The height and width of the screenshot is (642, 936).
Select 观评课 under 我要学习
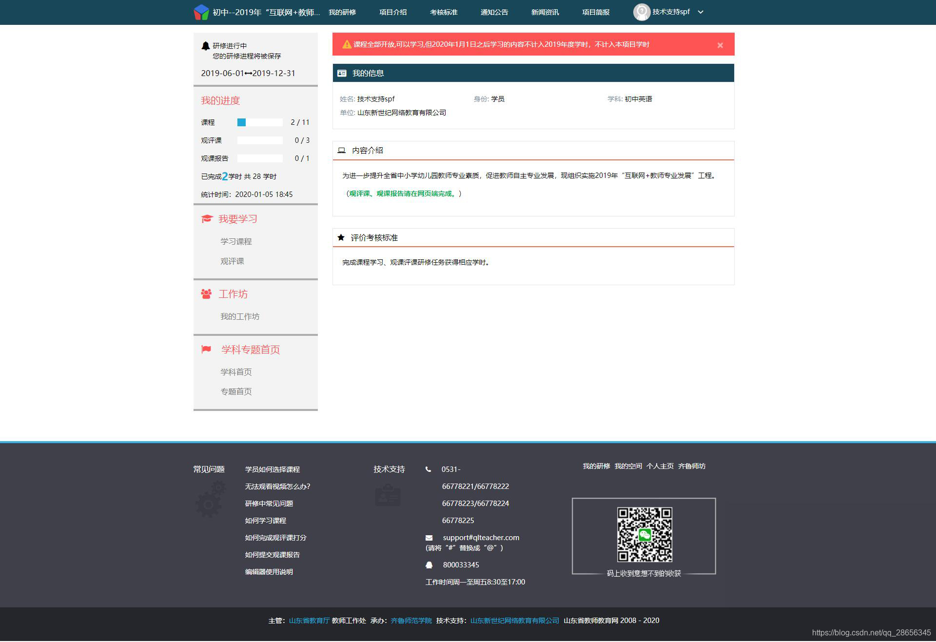point(232,261)
